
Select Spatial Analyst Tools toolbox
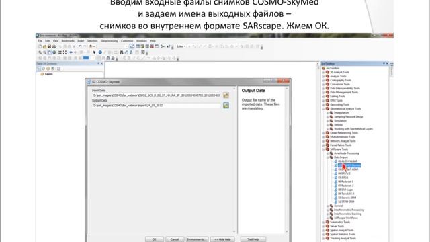pyautogui.click(x=342, y=230)
